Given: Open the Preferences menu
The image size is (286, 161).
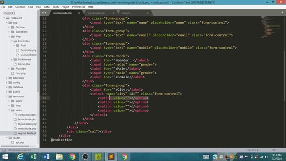Looking at the screenshot, I should [x=79, y=7].
